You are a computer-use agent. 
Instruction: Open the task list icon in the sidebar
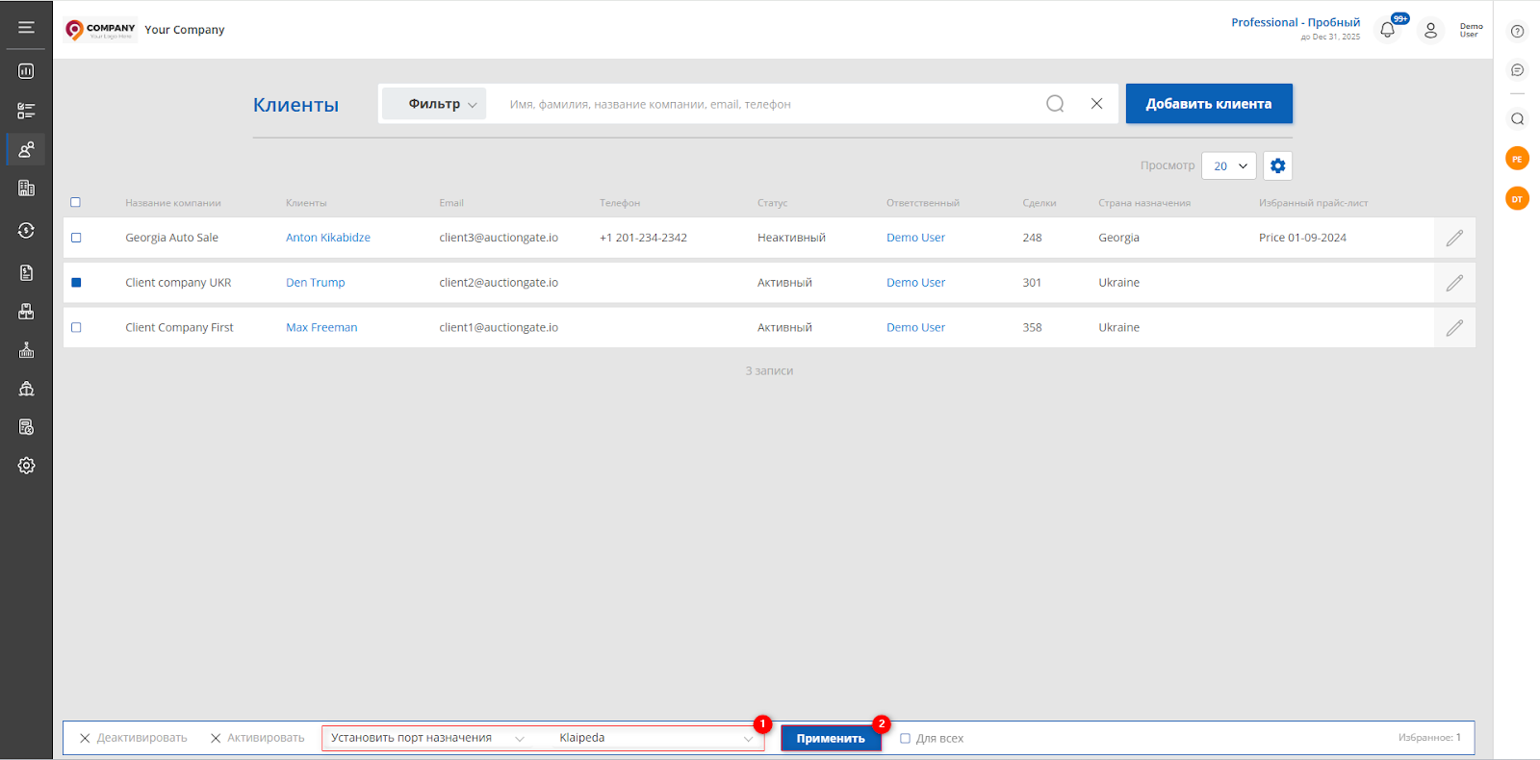click(26, 111)
